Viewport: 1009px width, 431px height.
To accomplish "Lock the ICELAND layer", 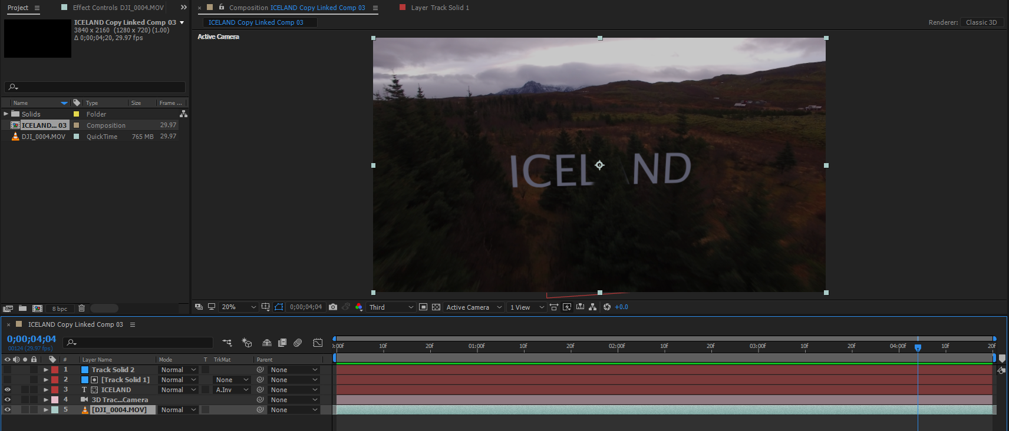I will (x=34, y=390).
